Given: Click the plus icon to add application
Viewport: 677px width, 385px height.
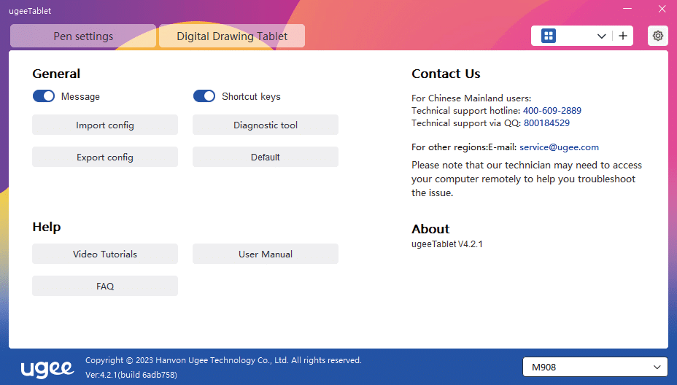Looking at the screenshot, I should [622, 36].
